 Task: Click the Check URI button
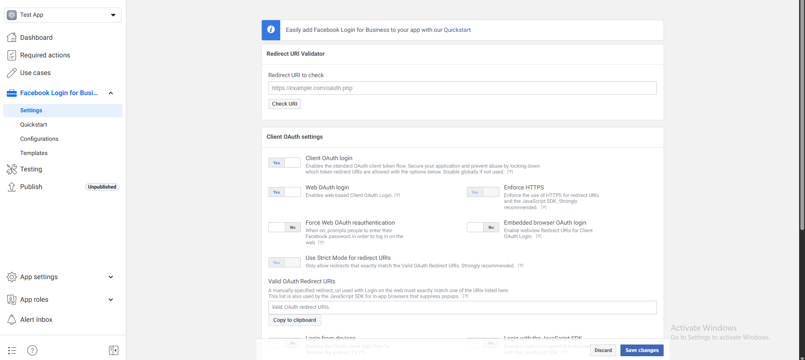pos(284,104)
